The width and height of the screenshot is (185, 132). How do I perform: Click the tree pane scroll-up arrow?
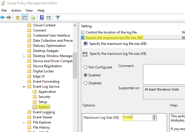[x=75, y=25]
